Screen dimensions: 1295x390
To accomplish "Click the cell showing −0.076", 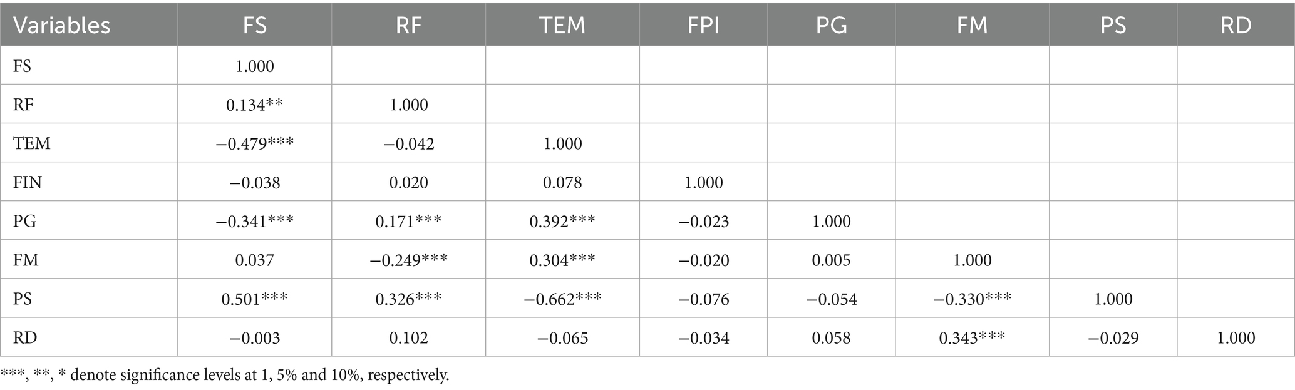I will click(x=703, y=299).
